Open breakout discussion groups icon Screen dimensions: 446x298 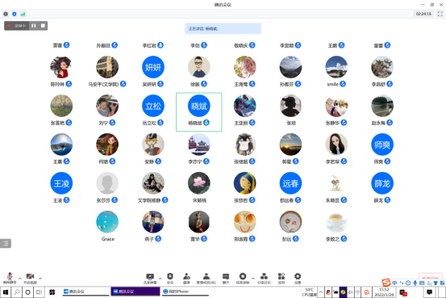click(264, 279)
